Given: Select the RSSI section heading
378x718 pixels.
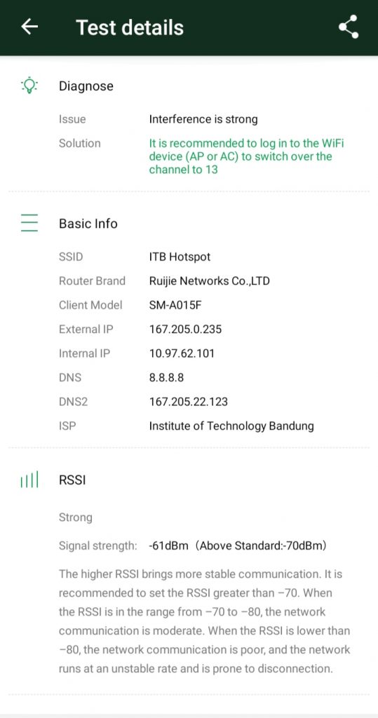Looking at the screenshot, I should [72, 480].
